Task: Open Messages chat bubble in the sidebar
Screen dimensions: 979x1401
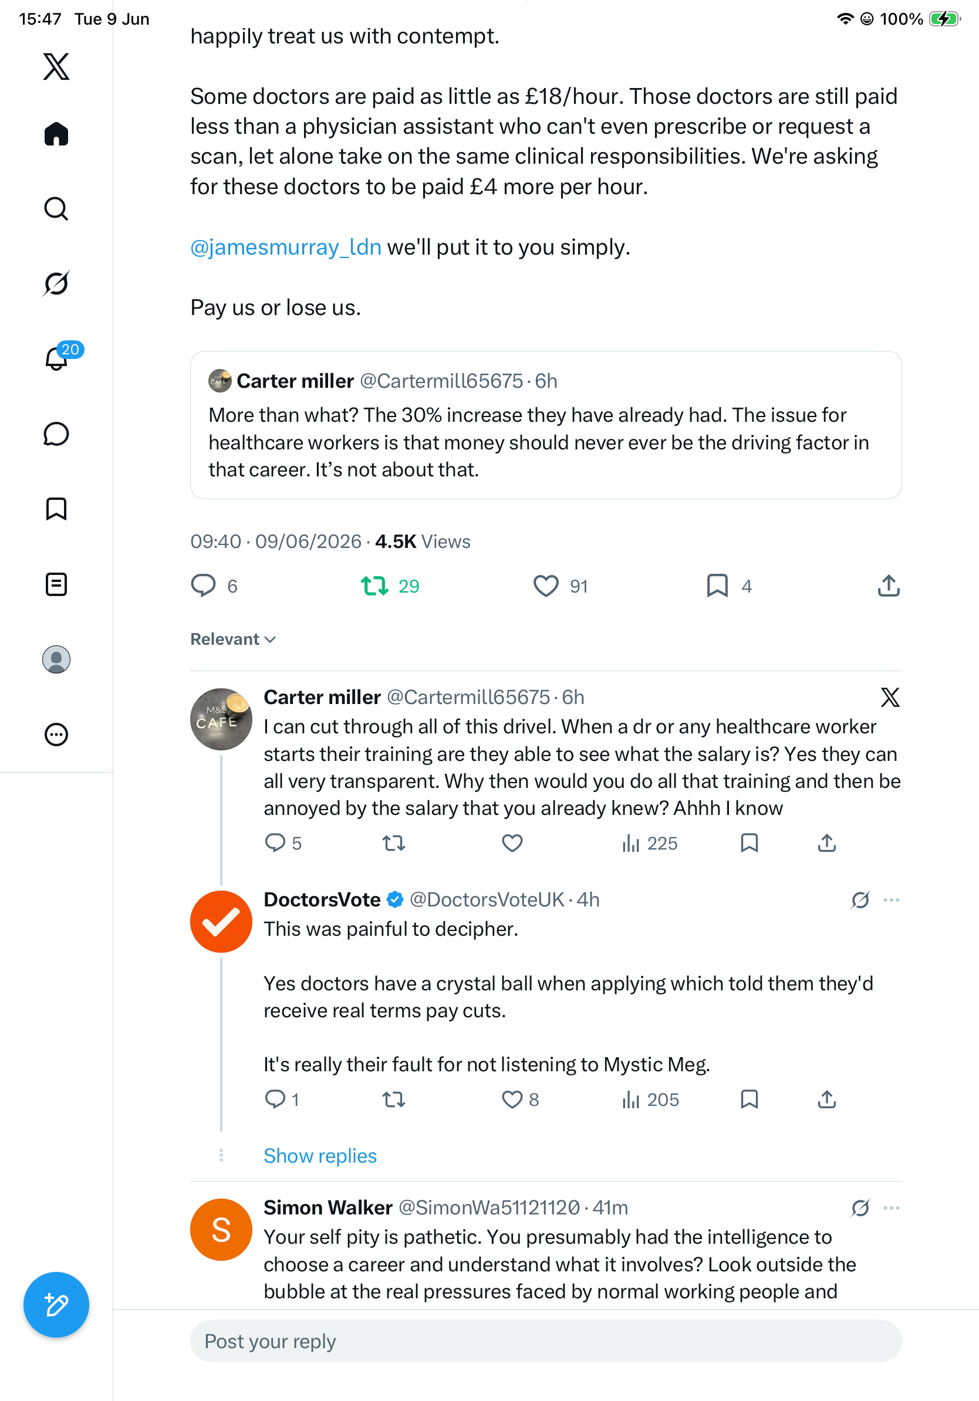Action: click(x=56, y=434)
